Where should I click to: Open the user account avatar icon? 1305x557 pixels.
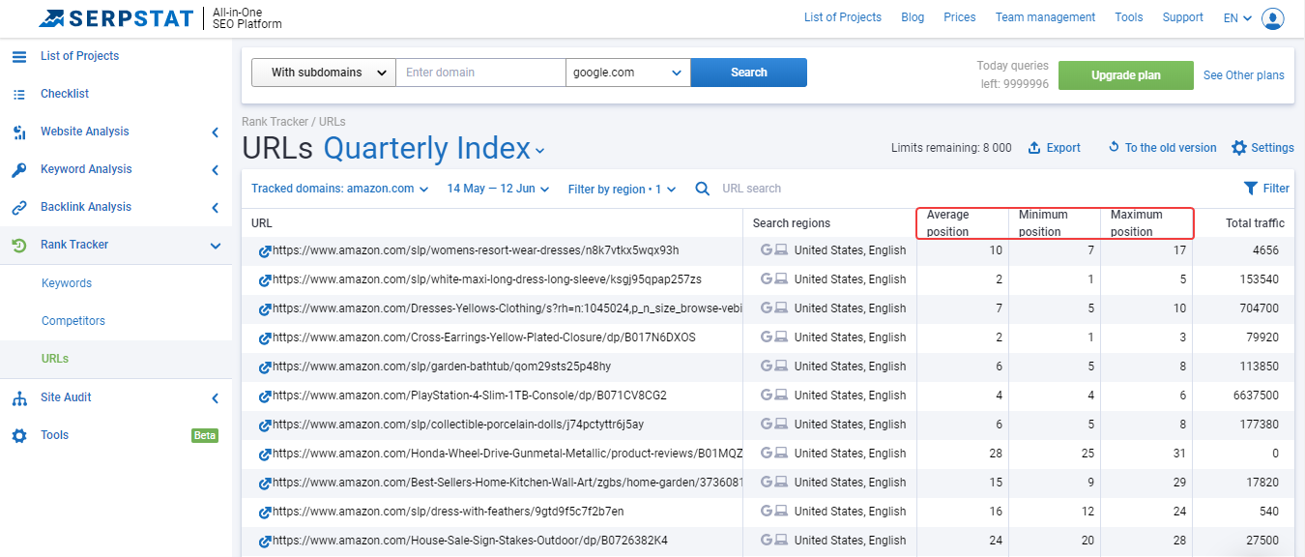tap(1273, 18)
